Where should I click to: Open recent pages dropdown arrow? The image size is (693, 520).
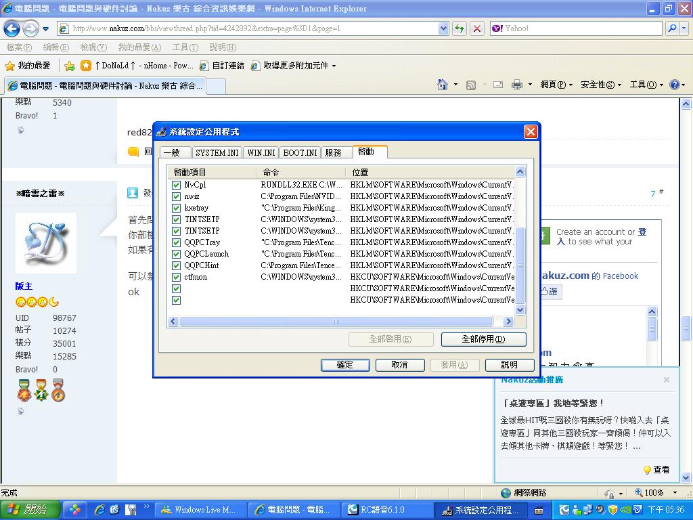coord(45,29)
